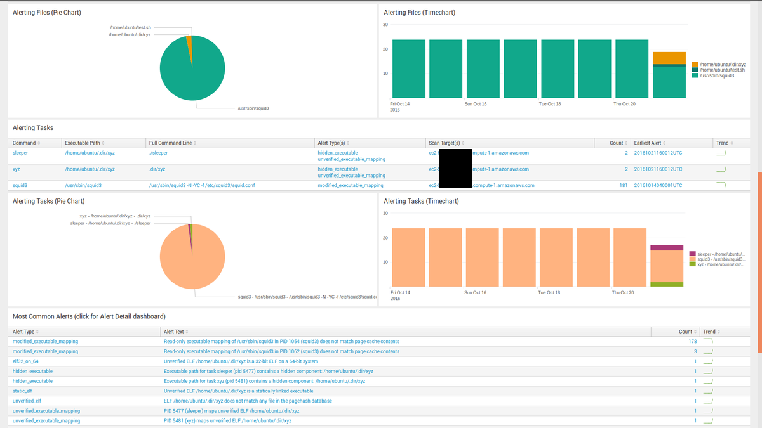Image resolution: width=762 pixels, height=428 pixels.
Task: Open the sleeper command link
Action: [x=20, y=153]
